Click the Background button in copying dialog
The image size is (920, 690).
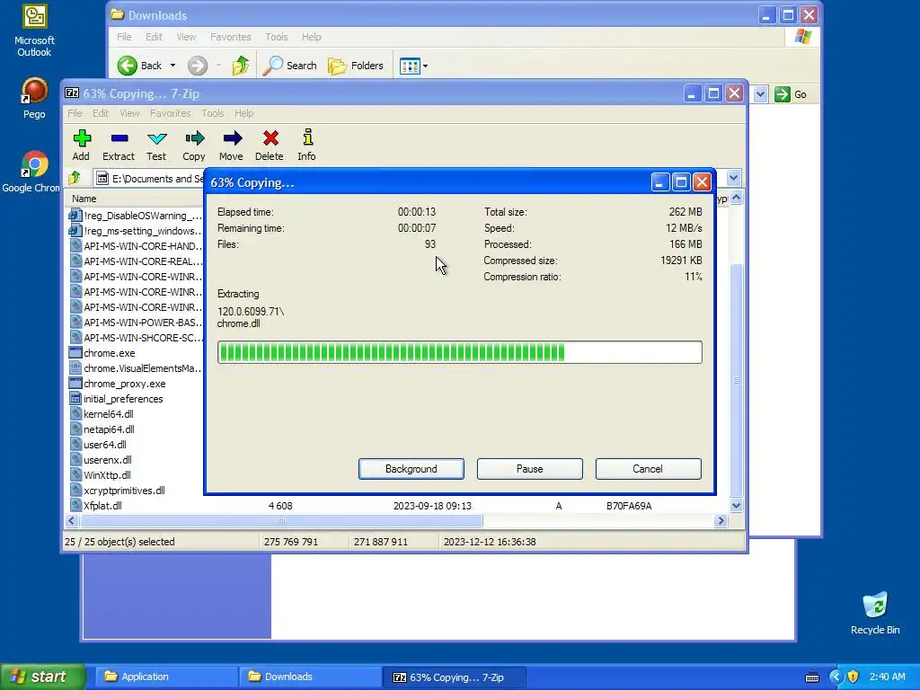[411, 469]
